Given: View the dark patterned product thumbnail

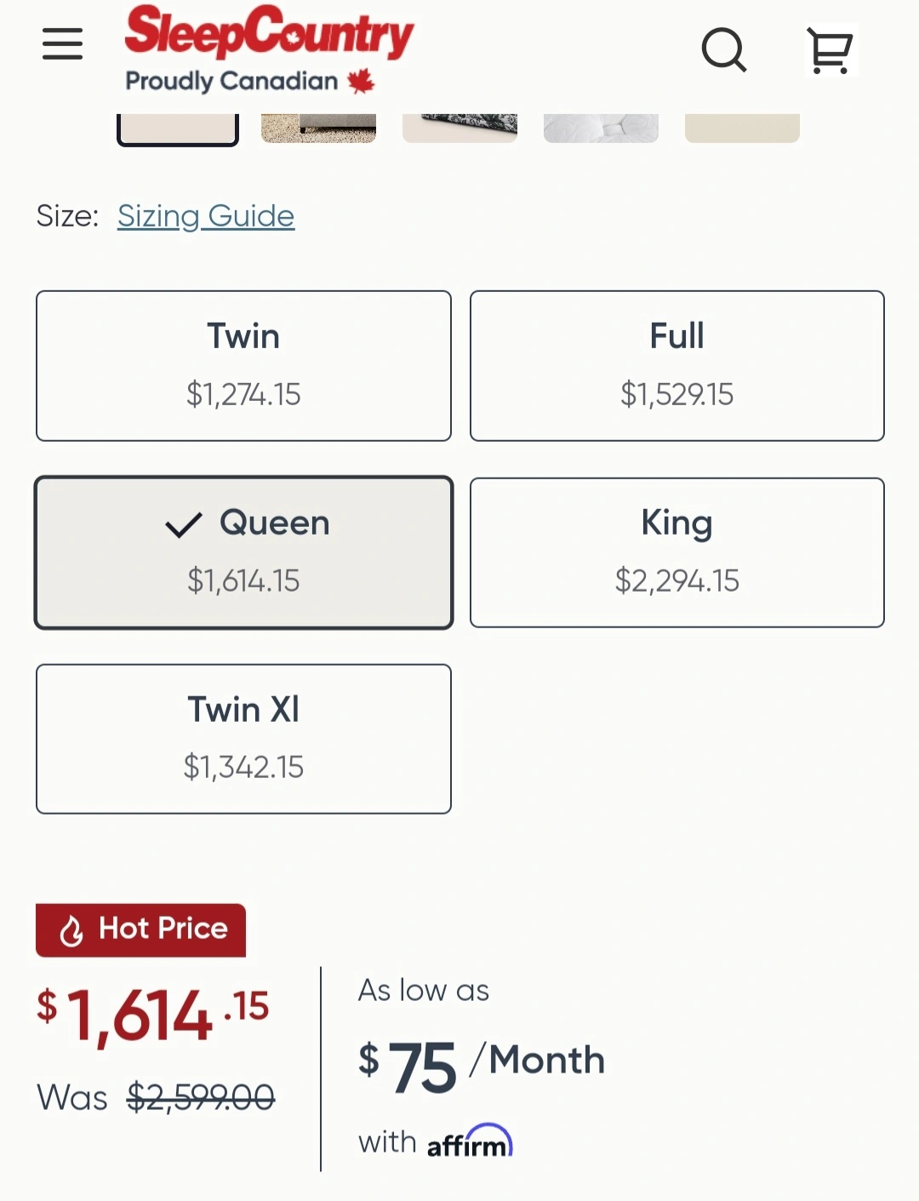Looking at the screenshot, I should pyautogui.click(x=459, y=128).
